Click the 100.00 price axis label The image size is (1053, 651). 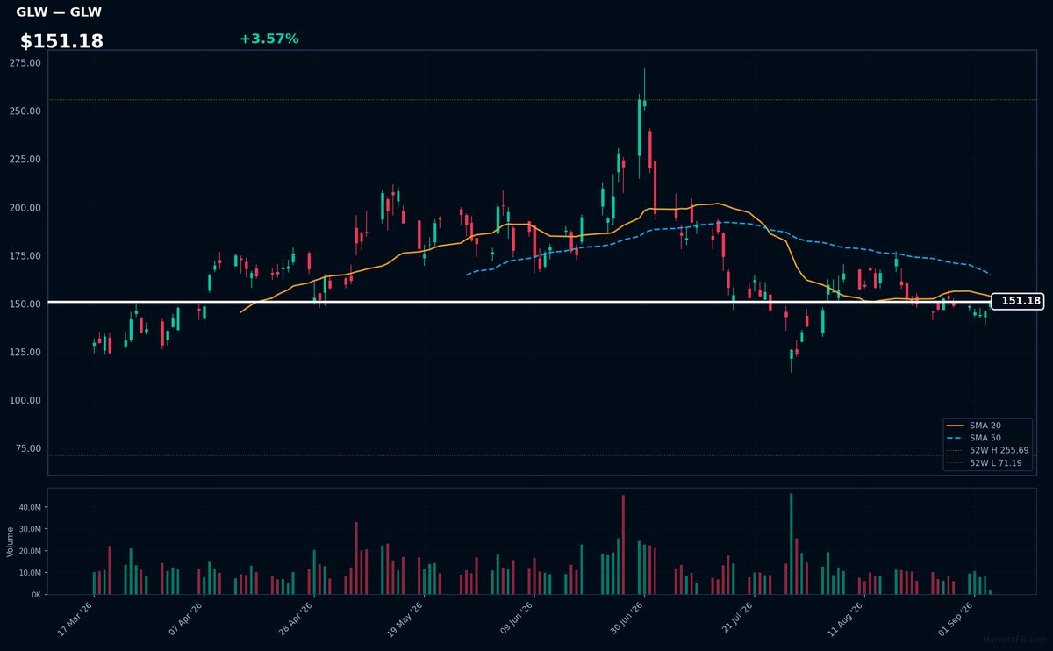coord(25,401)
